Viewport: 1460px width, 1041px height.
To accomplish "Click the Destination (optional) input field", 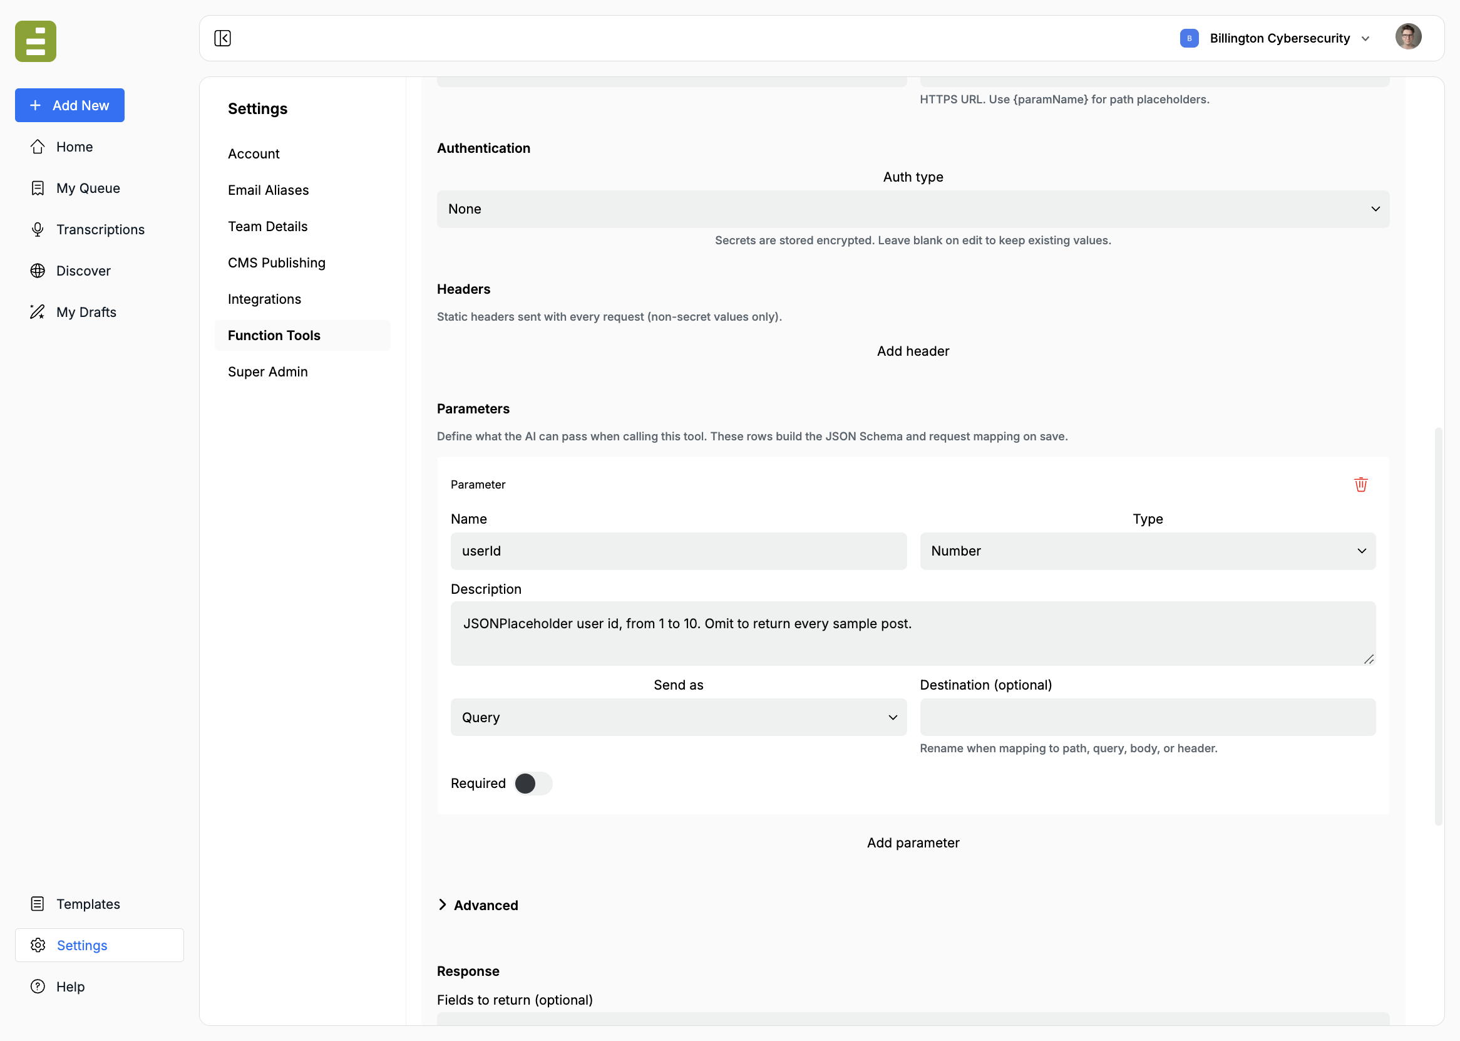I will [x=1148, y=717].
